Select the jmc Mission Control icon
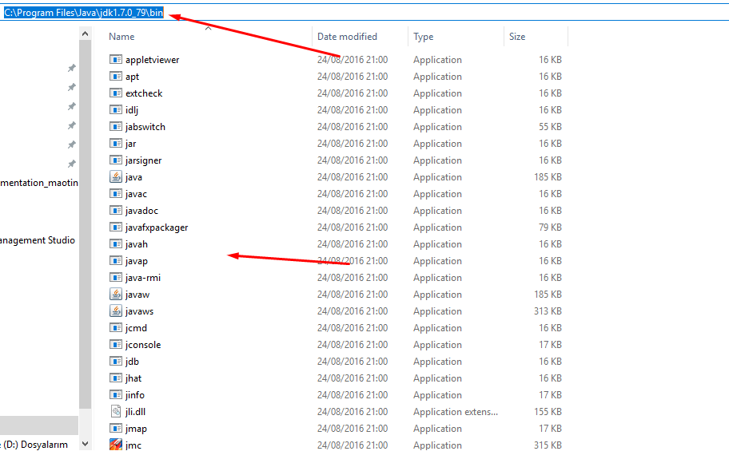 [116, 445]
